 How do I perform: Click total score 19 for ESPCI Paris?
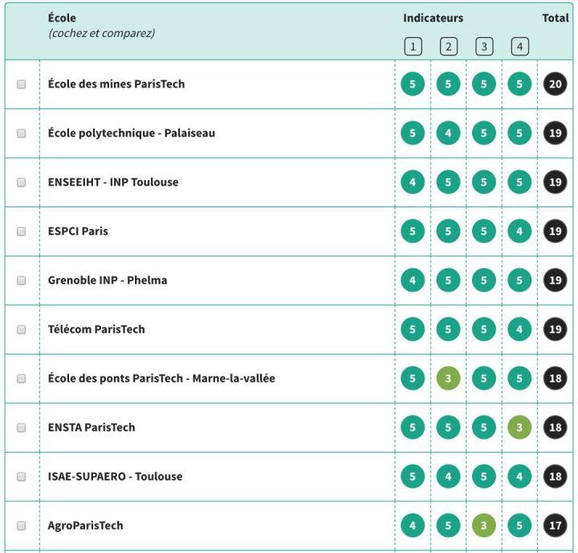[556, 231]
